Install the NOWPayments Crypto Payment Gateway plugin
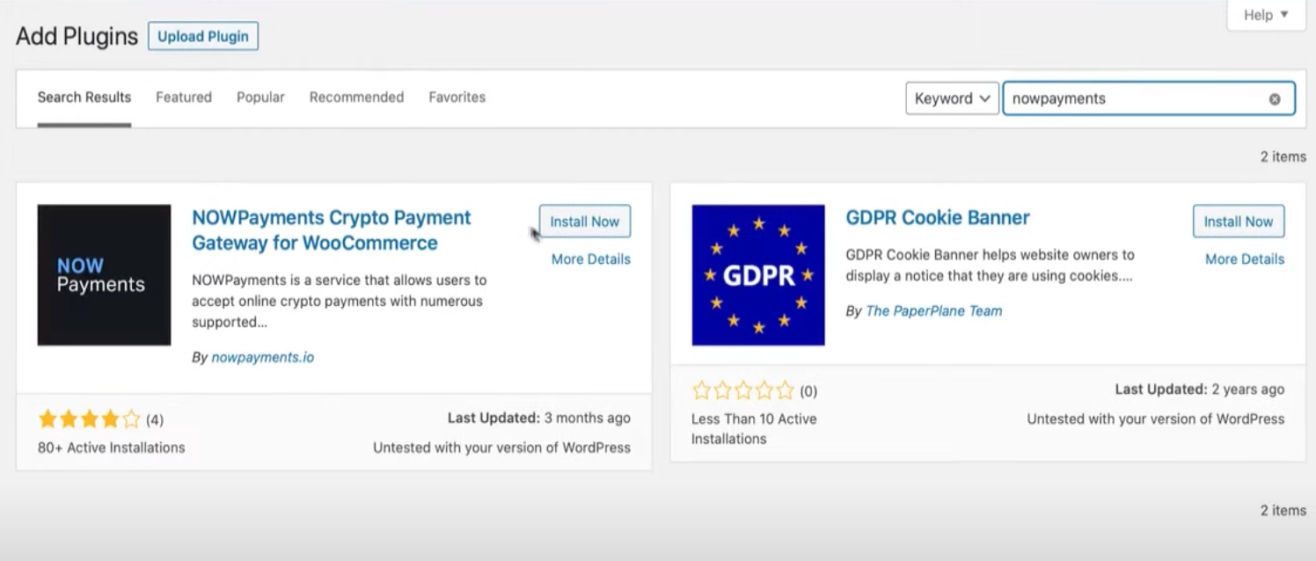 (585, 222)
